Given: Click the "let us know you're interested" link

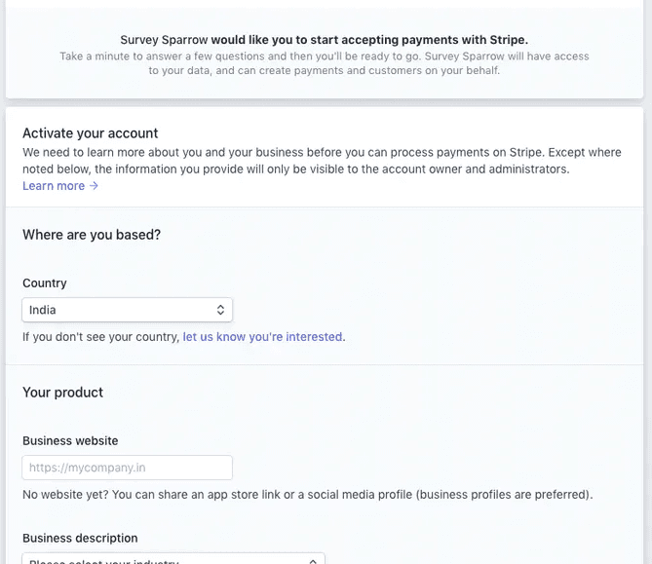Looking at the screenshot, I should pyautogui.click(x=263, y=337).
